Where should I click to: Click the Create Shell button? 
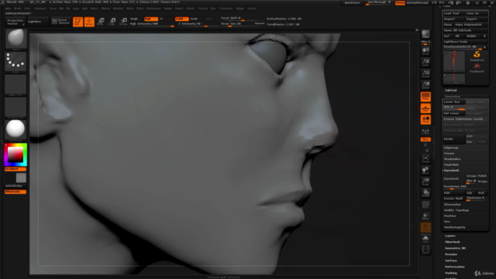point(453,198)
